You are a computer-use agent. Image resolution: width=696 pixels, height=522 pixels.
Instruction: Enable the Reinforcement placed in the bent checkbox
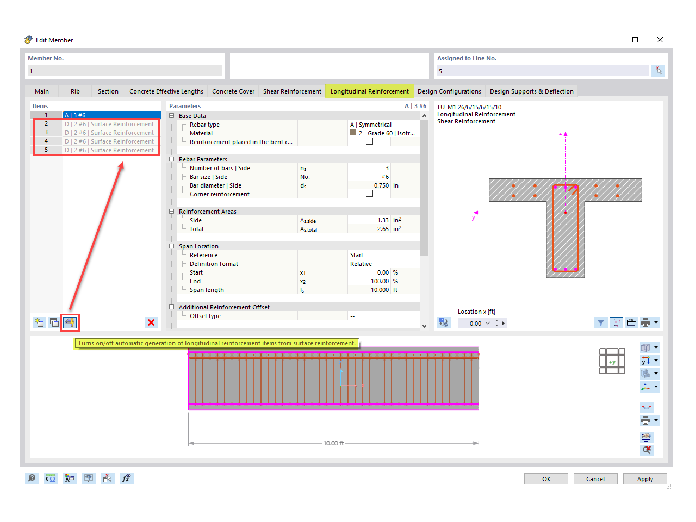(370, 141)
